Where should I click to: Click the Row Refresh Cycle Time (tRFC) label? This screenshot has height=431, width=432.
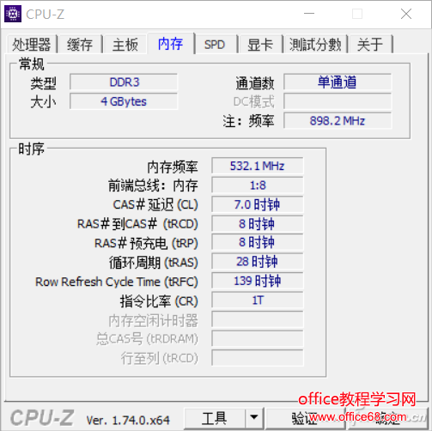117,282
